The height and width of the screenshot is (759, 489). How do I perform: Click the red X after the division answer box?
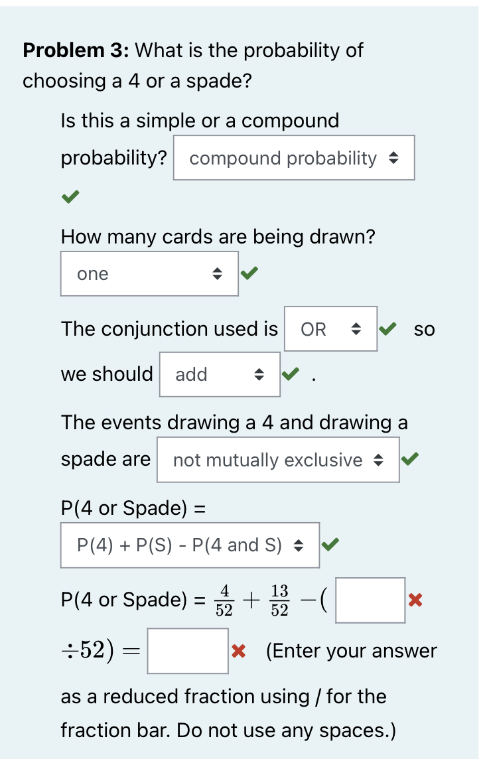238,652
